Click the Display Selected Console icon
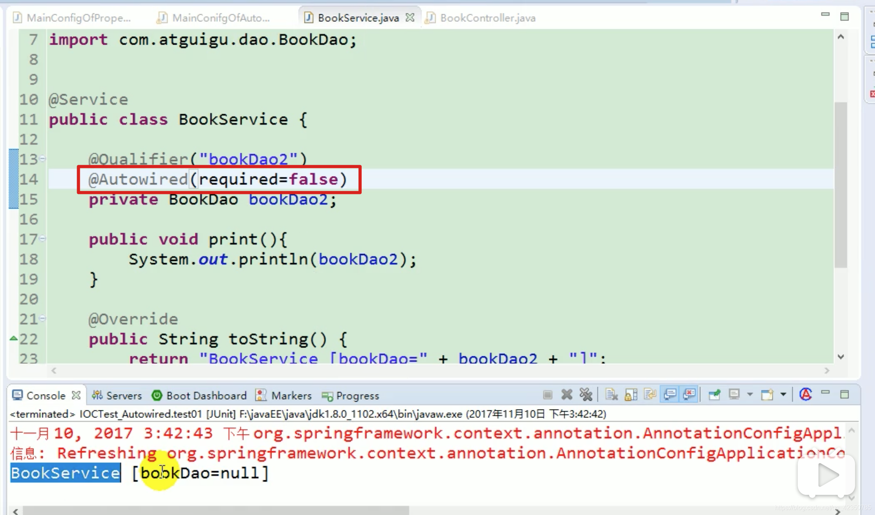This screenshot has width=875, height=515. tap(734, 395)
